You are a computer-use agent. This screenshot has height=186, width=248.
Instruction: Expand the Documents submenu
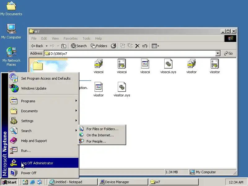[x=43, y=111]
